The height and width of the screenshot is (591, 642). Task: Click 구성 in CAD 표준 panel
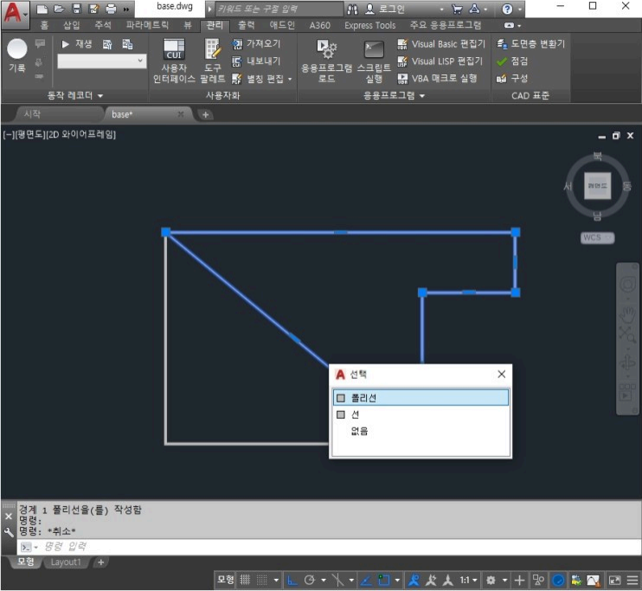point(512,78)
